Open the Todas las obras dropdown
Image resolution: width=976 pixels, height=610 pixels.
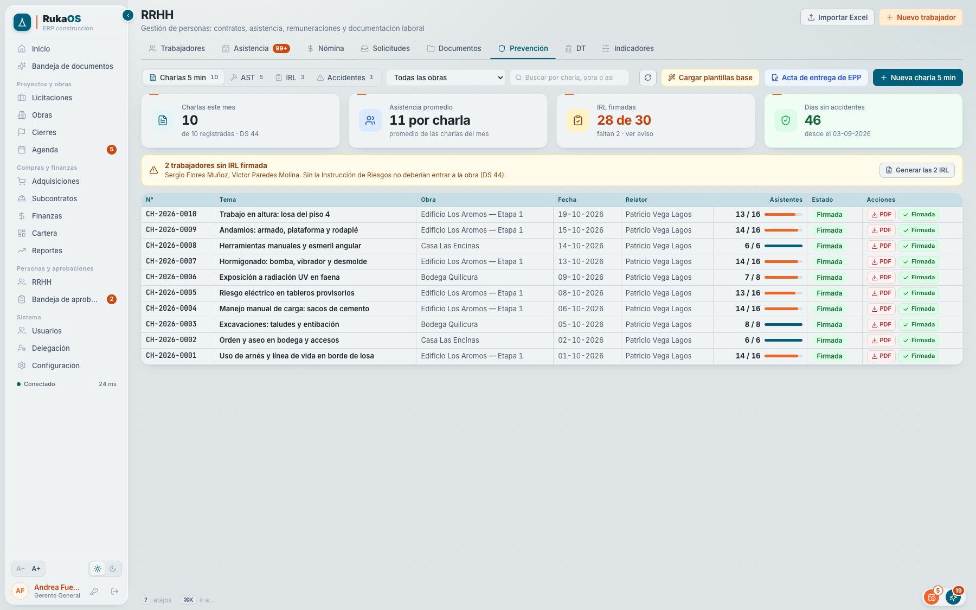click(x=445, y=78)
